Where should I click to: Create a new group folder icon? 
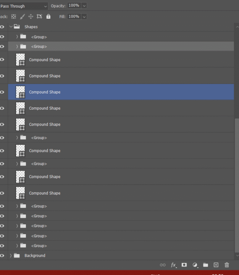coord(205,265)
